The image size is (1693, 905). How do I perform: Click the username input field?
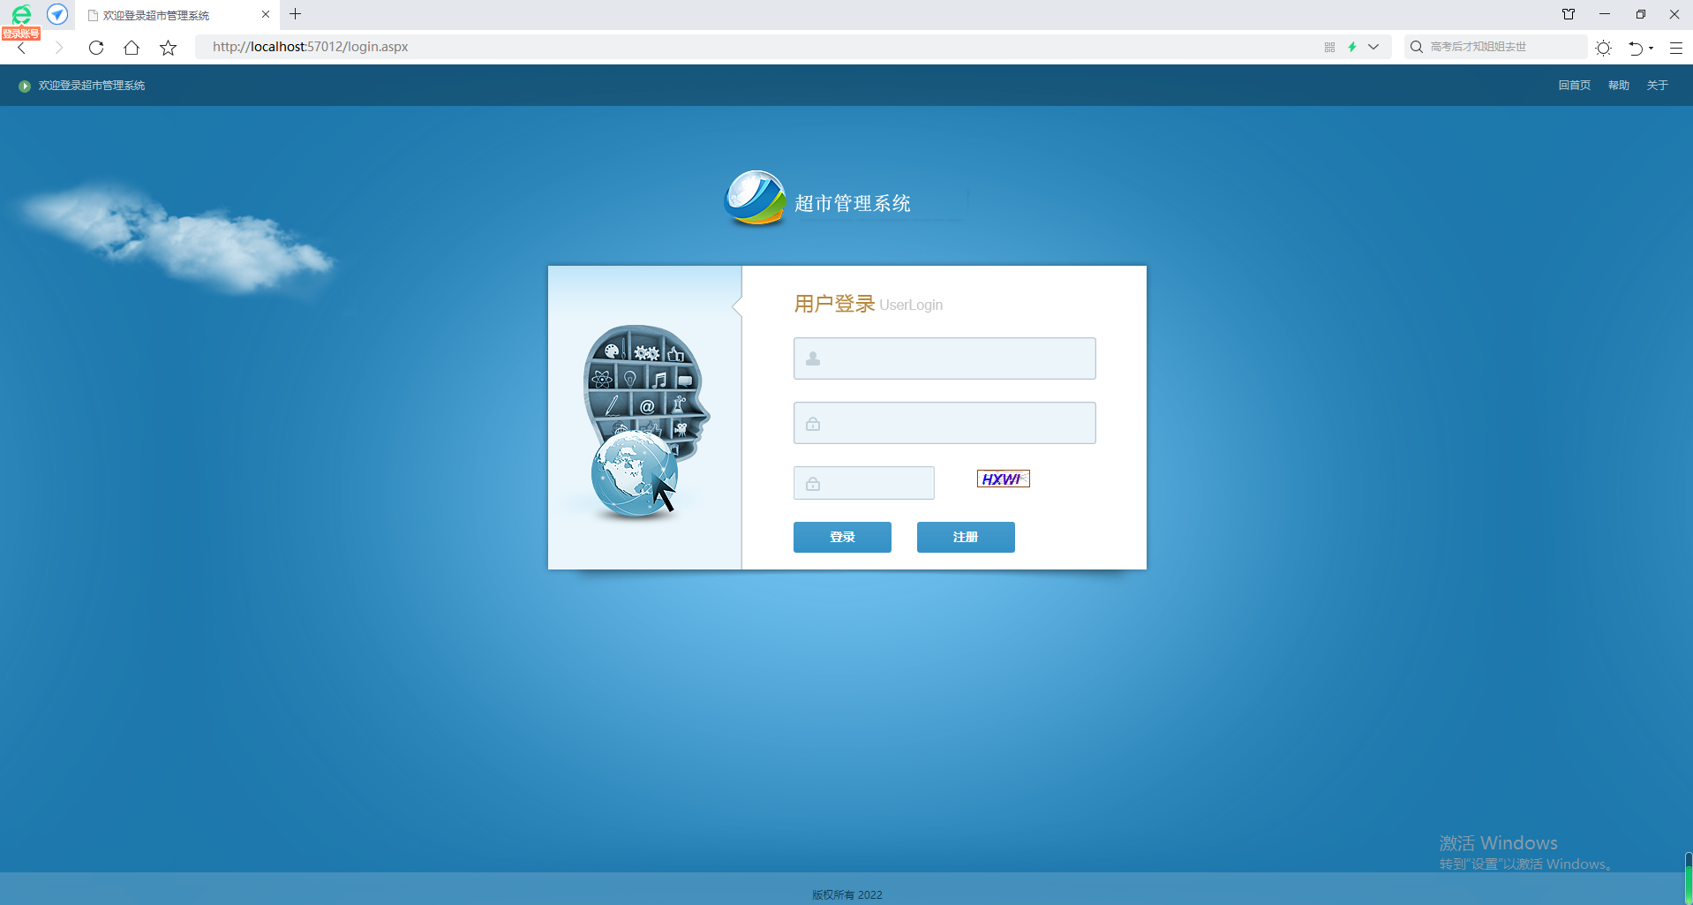[944, 358]
